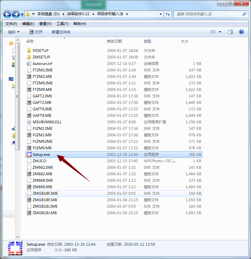
Task: Click 新建文件夹 to create a new folder
Action: point(61,32)
